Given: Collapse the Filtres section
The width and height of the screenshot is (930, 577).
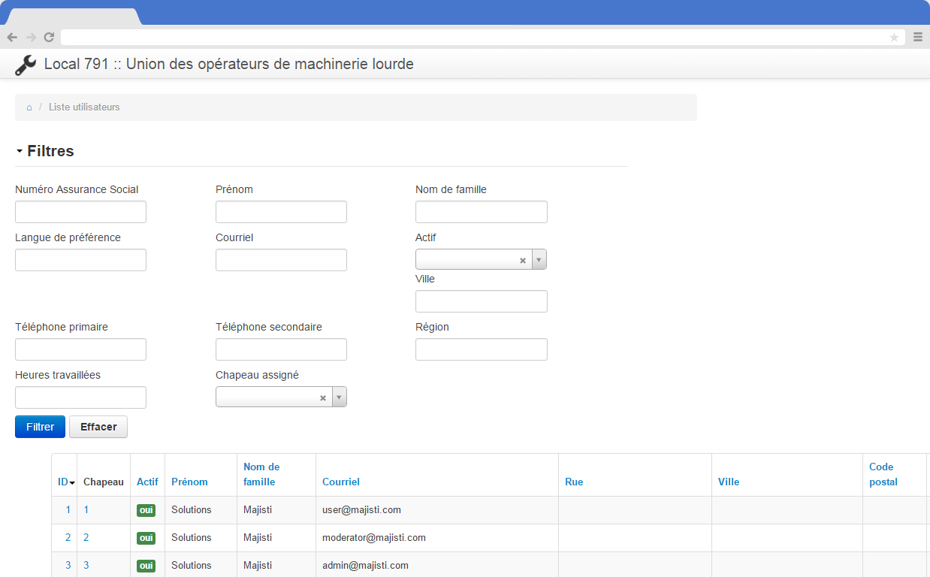Looking at the screenshot, I should (45, 151).
